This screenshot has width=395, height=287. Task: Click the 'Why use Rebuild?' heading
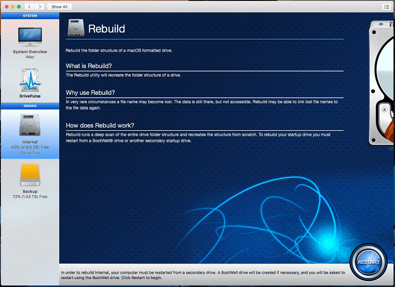coord(90,93)
